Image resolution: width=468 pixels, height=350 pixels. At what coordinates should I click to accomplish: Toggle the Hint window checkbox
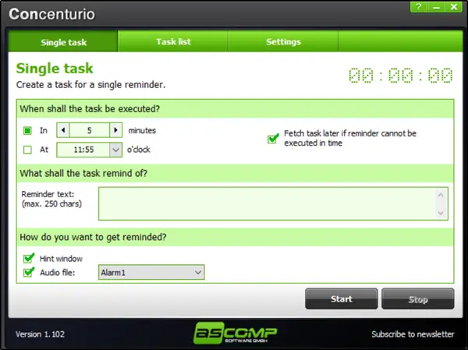29,258
